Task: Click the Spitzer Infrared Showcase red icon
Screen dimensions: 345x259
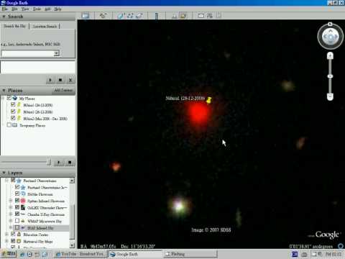Action: point(23,201)
